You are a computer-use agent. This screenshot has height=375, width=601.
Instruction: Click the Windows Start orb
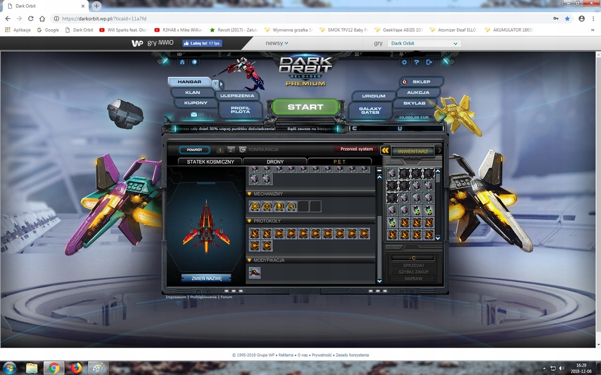[9, 368]
